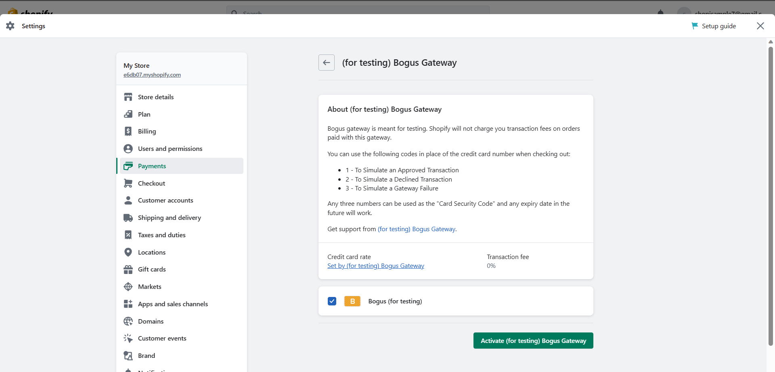Click the Settings gear icon
Screen dimensions: 775x372
point(10,26)
